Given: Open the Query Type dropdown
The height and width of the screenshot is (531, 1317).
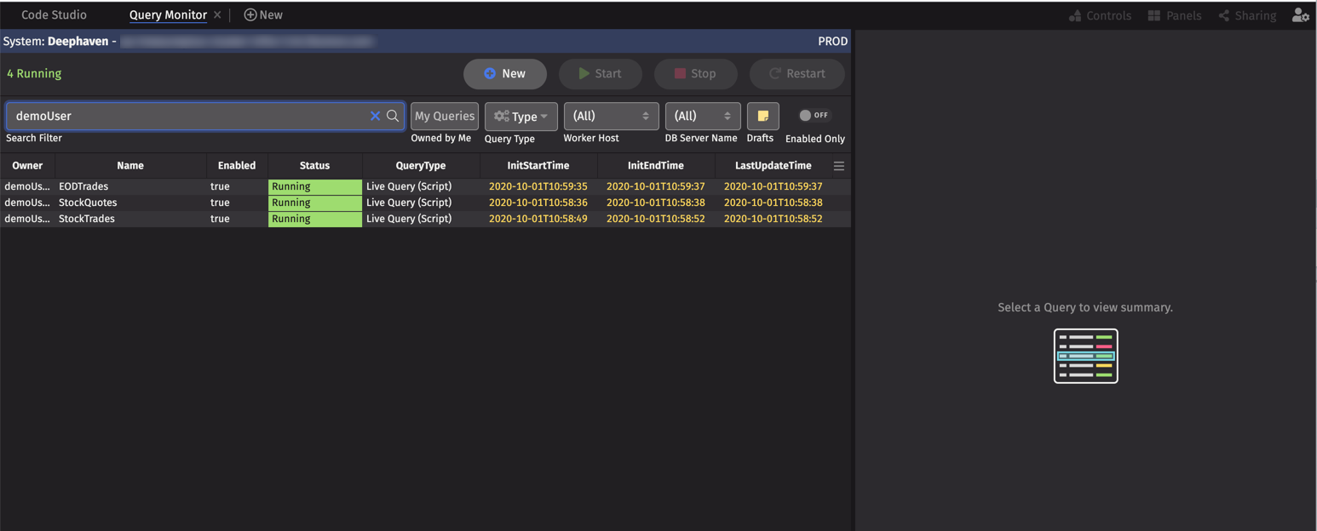Looking at the screenshot, I should (x=521, y=117).
